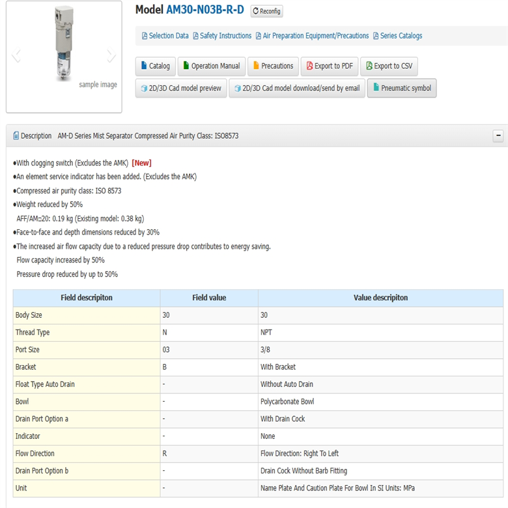Click the 'NPT' value description cell

(x=381, y=333)
